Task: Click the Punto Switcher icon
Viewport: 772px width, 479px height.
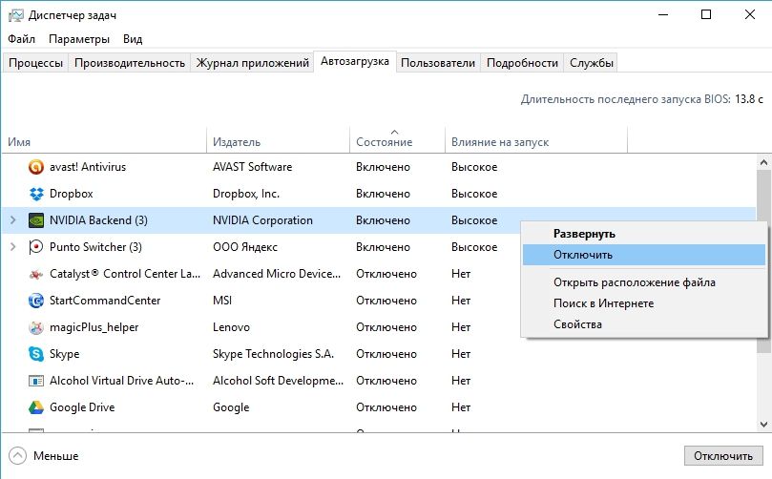Action: click(36, 247)
